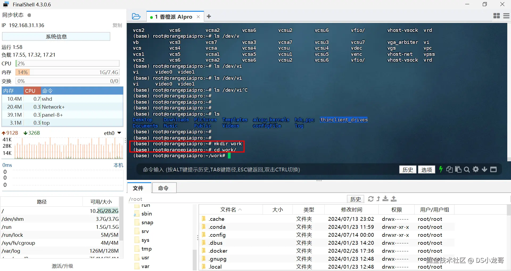Click the 系统信息 button
This screenshot has height=271, width=511.
pos(56,36)
